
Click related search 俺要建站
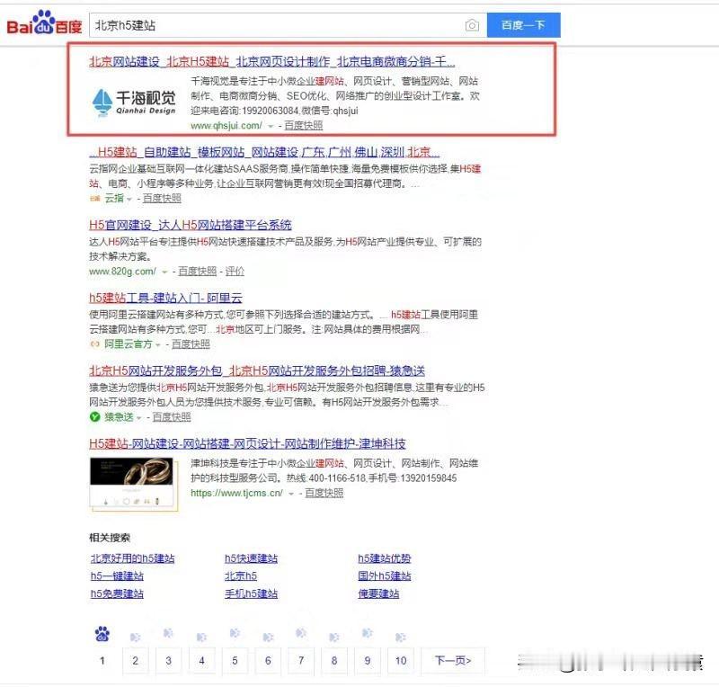(378, 593)
